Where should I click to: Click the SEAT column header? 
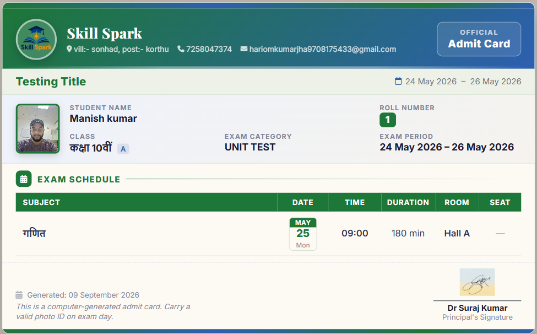(500, 202)
